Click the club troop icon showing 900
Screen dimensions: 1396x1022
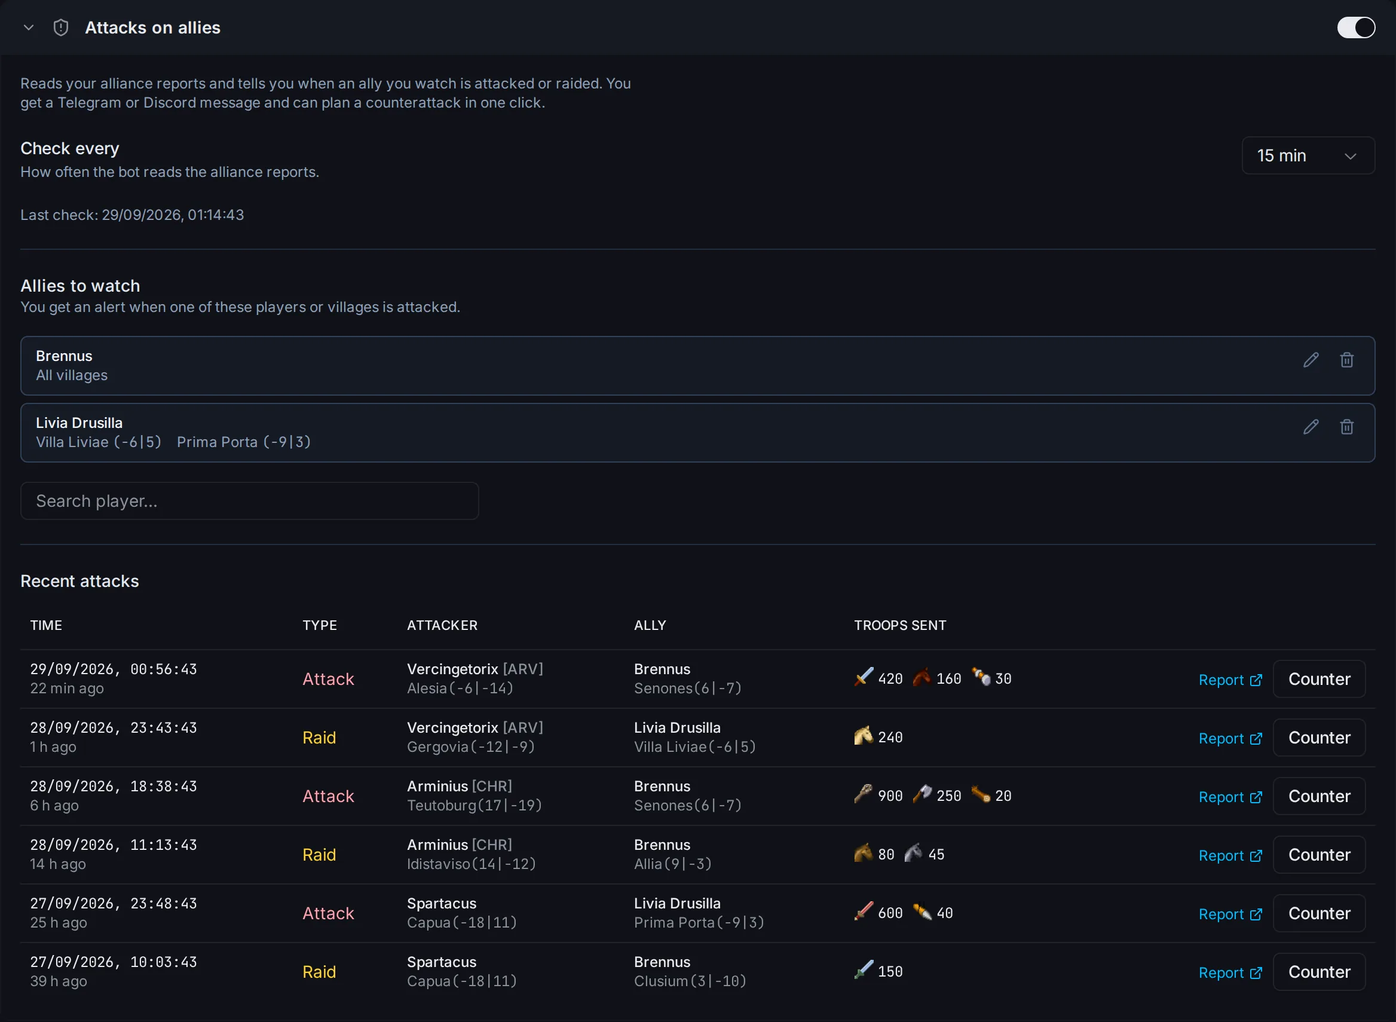(864, 794)
